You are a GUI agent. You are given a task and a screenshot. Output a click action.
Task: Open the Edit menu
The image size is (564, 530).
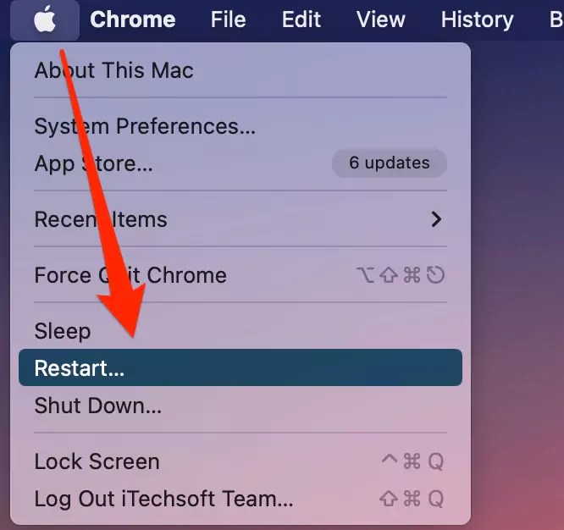click(301, 19)
